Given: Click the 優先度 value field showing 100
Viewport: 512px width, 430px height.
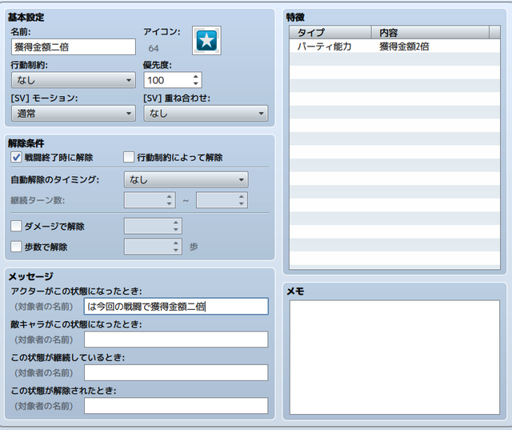Looking at the screenshot, I should (168, 80).
